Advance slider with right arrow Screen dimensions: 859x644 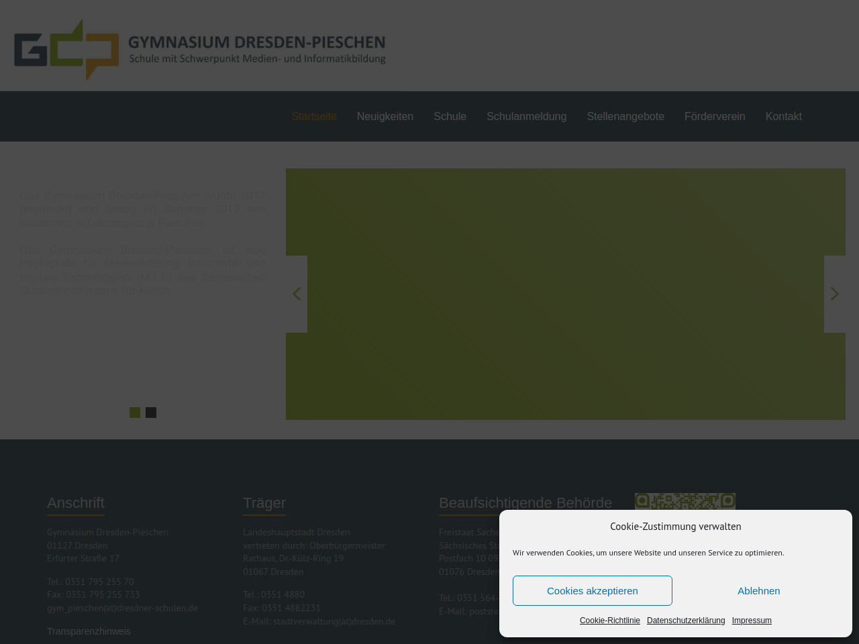(x=834, y=294)
